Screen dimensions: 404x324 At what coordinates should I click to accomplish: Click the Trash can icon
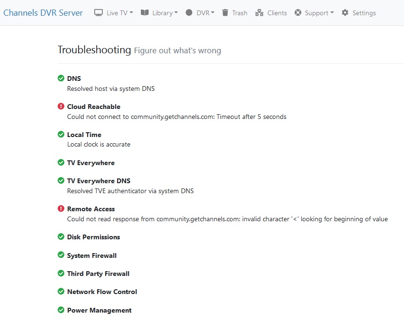(x=225, y=13)
